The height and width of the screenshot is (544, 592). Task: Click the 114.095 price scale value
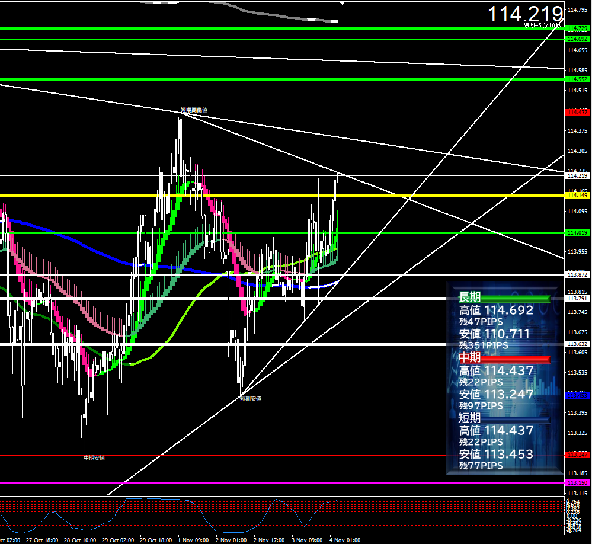577,212
